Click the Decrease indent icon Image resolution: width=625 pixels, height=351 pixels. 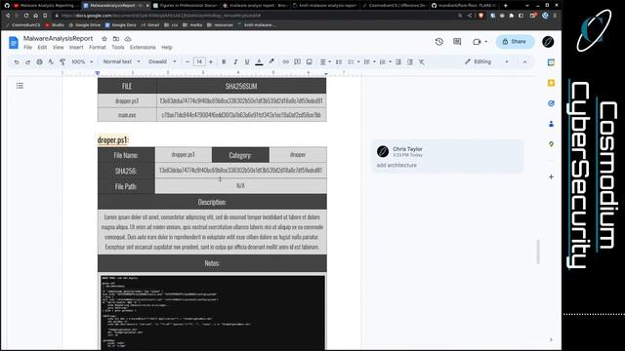[x=398, y=62]
